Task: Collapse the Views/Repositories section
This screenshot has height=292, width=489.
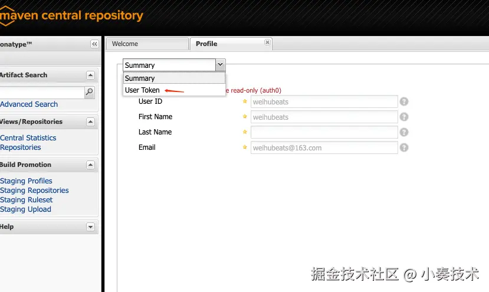Action: click(90, 122)
